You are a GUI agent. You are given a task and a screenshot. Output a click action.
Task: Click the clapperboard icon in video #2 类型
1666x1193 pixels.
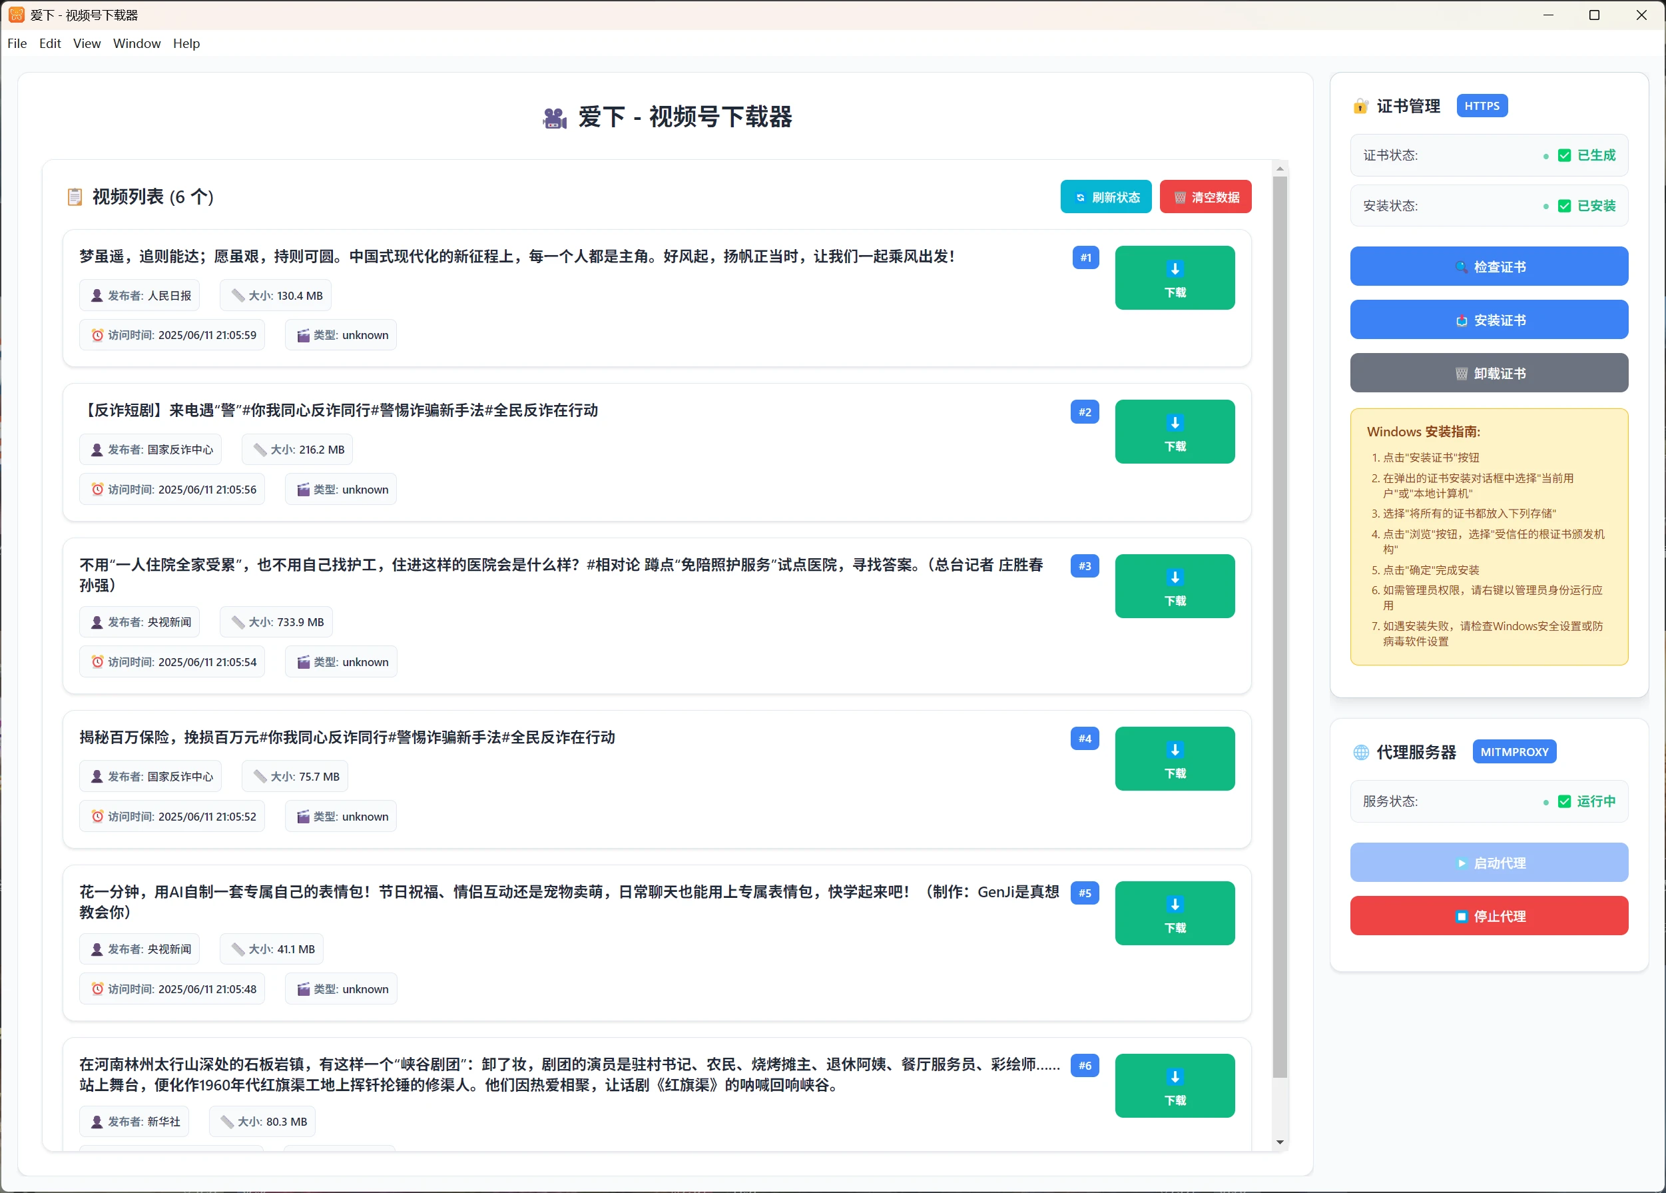[302, 490]
